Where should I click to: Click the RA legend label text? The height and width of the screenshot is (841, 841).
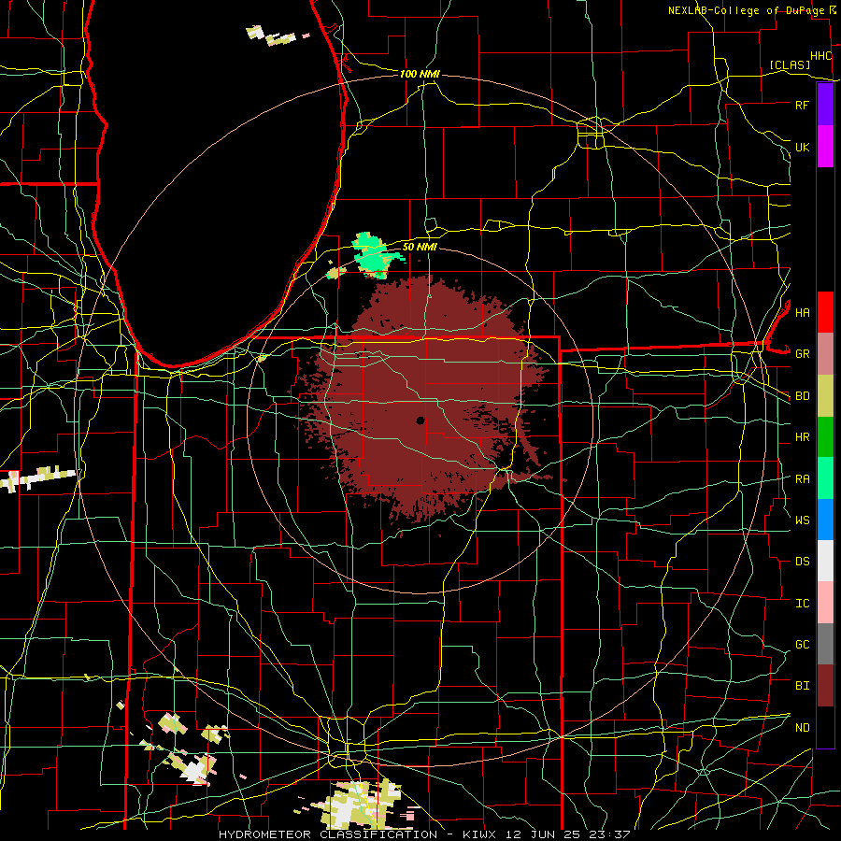coord(802,479)
